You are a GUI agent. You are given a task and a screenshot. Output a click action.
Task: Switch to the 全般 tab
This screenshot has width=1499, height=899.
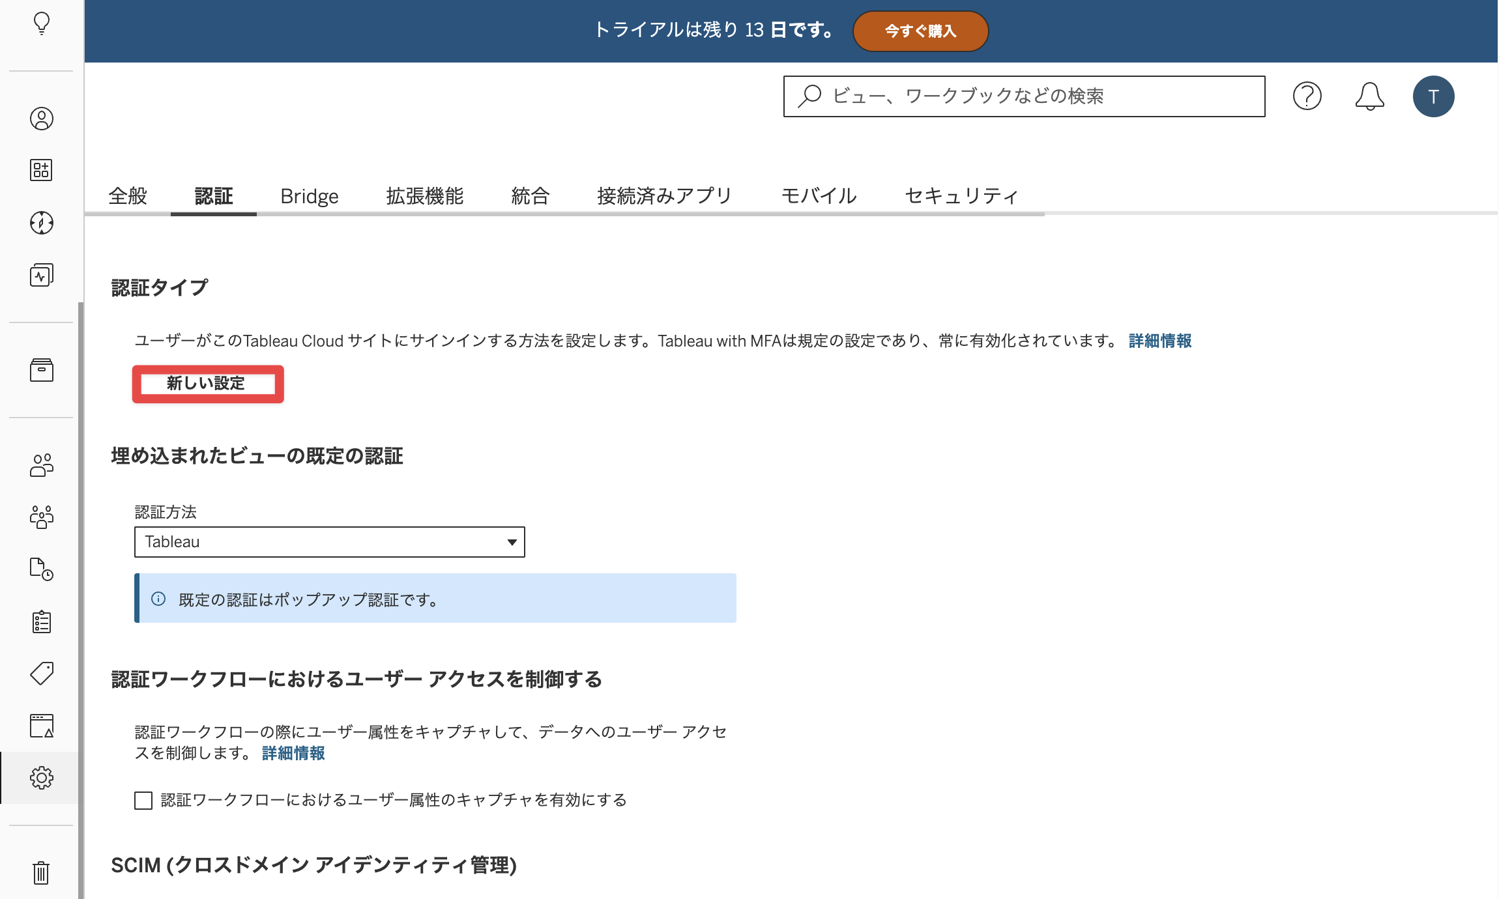[x=128, y=195]
